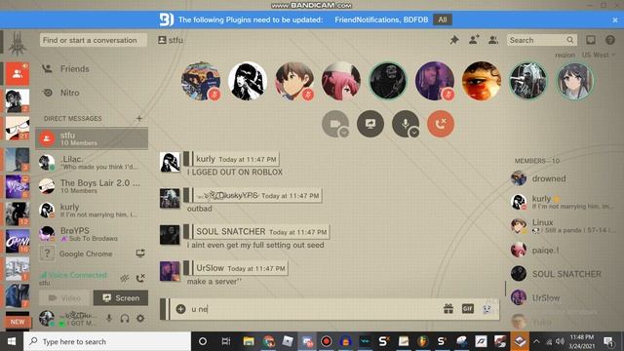
Task: Select drowned in the members list
Action: click(562, 178)
